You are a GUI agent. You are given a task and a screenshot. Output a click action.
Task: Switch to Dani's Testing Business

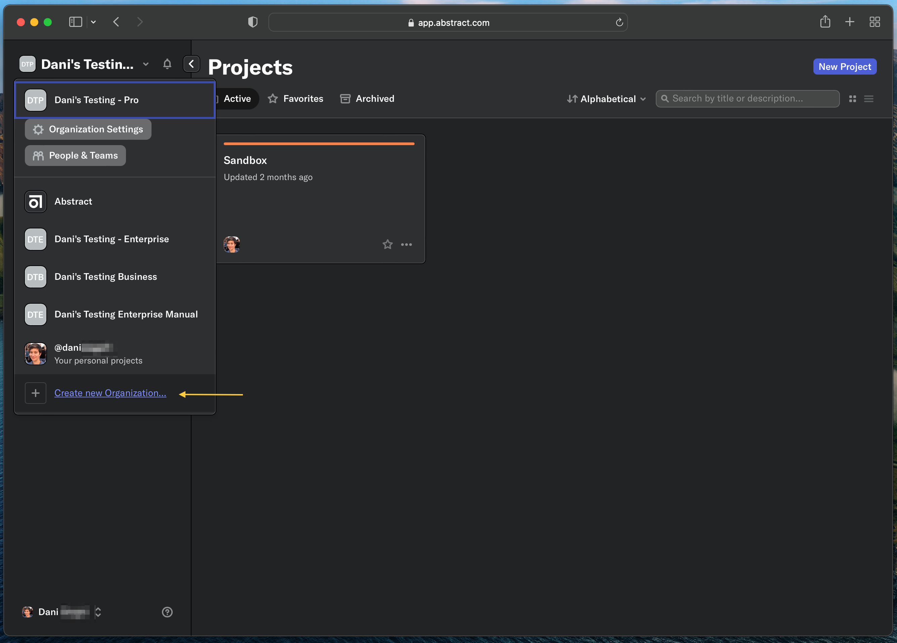(x=115, y=277)
